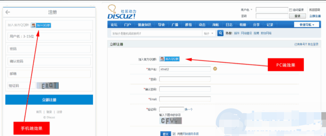Toggle the 同意网站服务条款 agreement checkbox
The image size is (326, 136).
(x=174, y=134)
